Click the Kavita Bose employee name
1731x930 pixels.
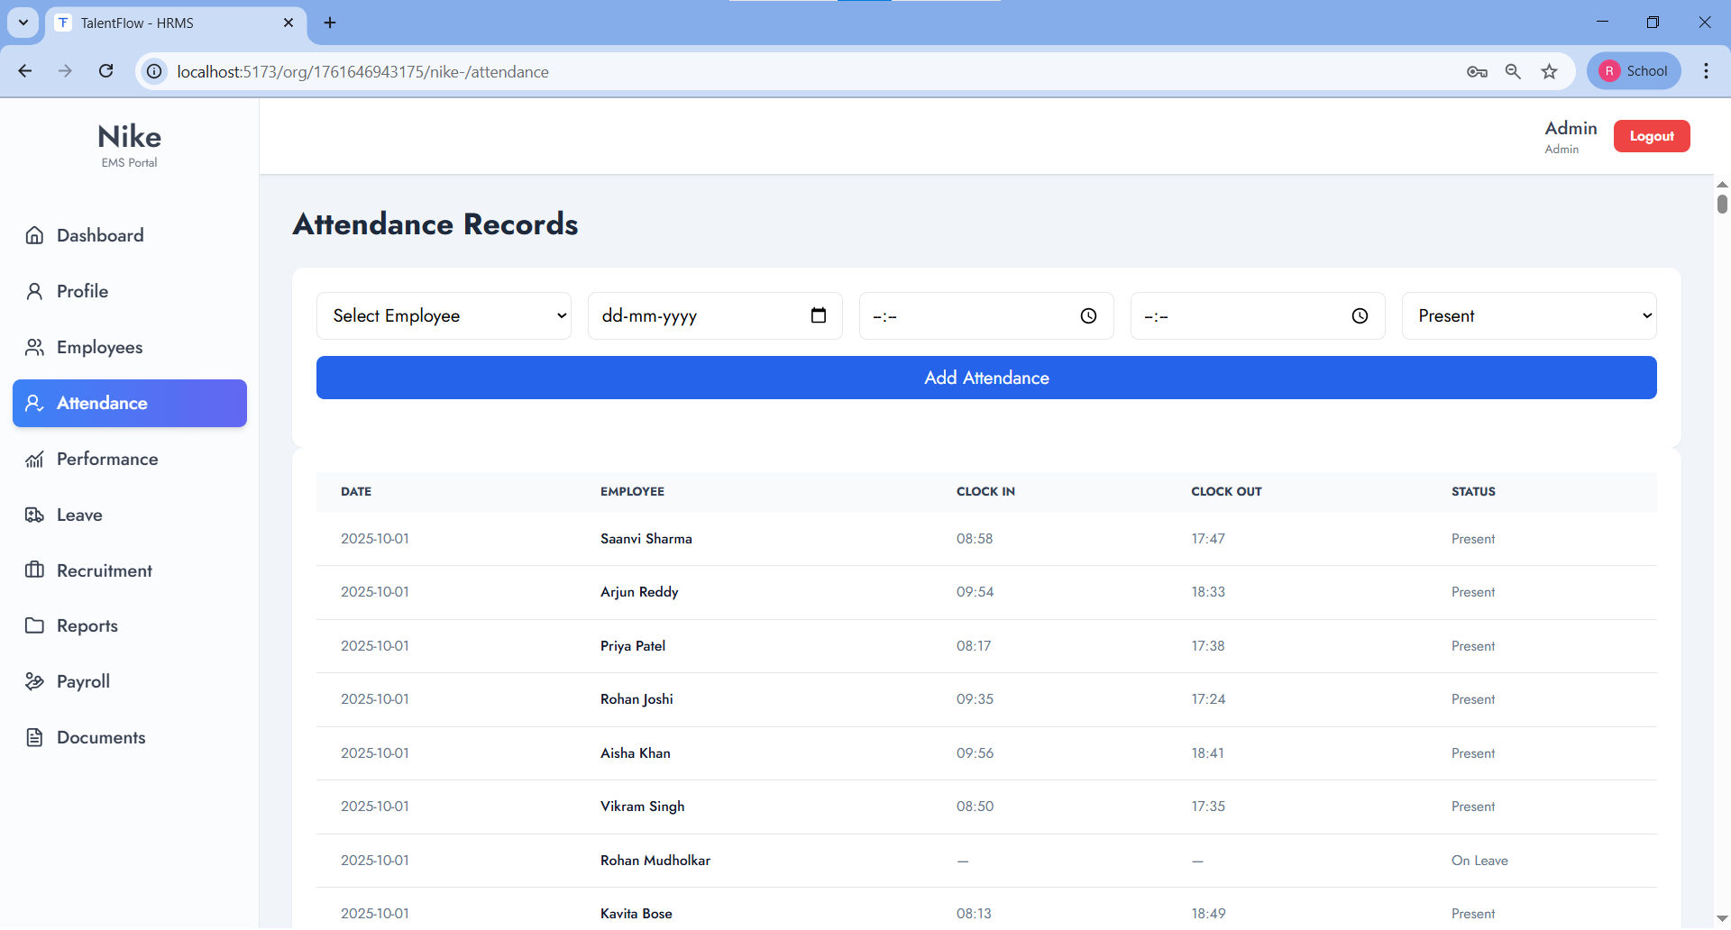tap(637, 914)
